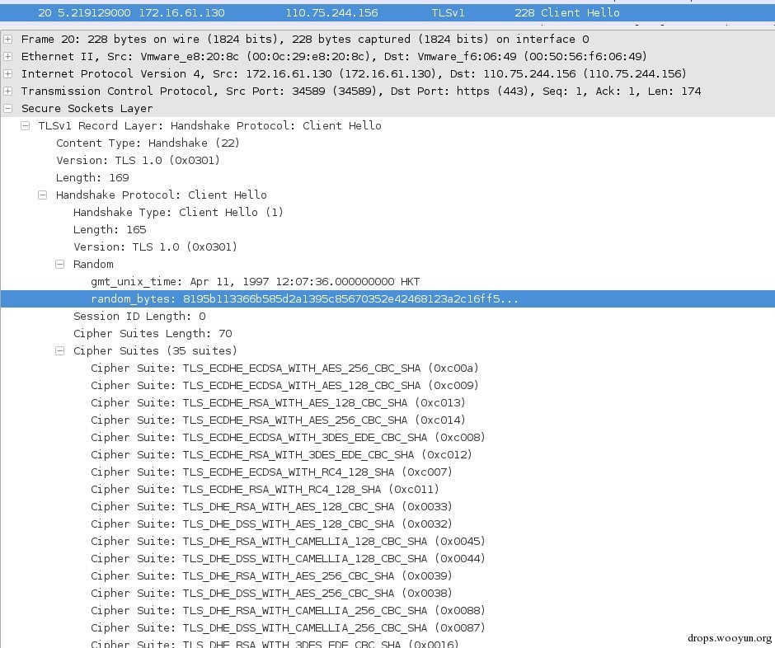Select DHE_RSA CAMELLIA_128 cipher (0x0045)
The height and width of the screenshot is (648, 775).
click(x=289, y=541)
